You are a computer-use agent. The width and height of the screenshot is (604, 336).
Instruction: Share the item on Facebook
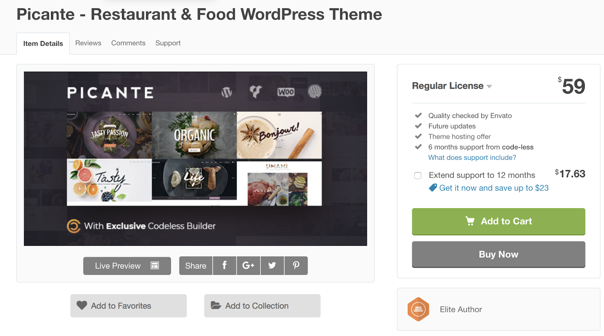tap(225, 265)
